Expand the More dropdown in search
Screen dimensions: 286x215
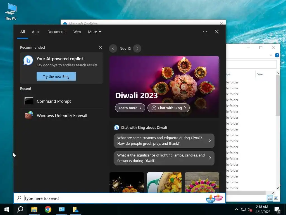pyautogui.click(x=94, y=32)
